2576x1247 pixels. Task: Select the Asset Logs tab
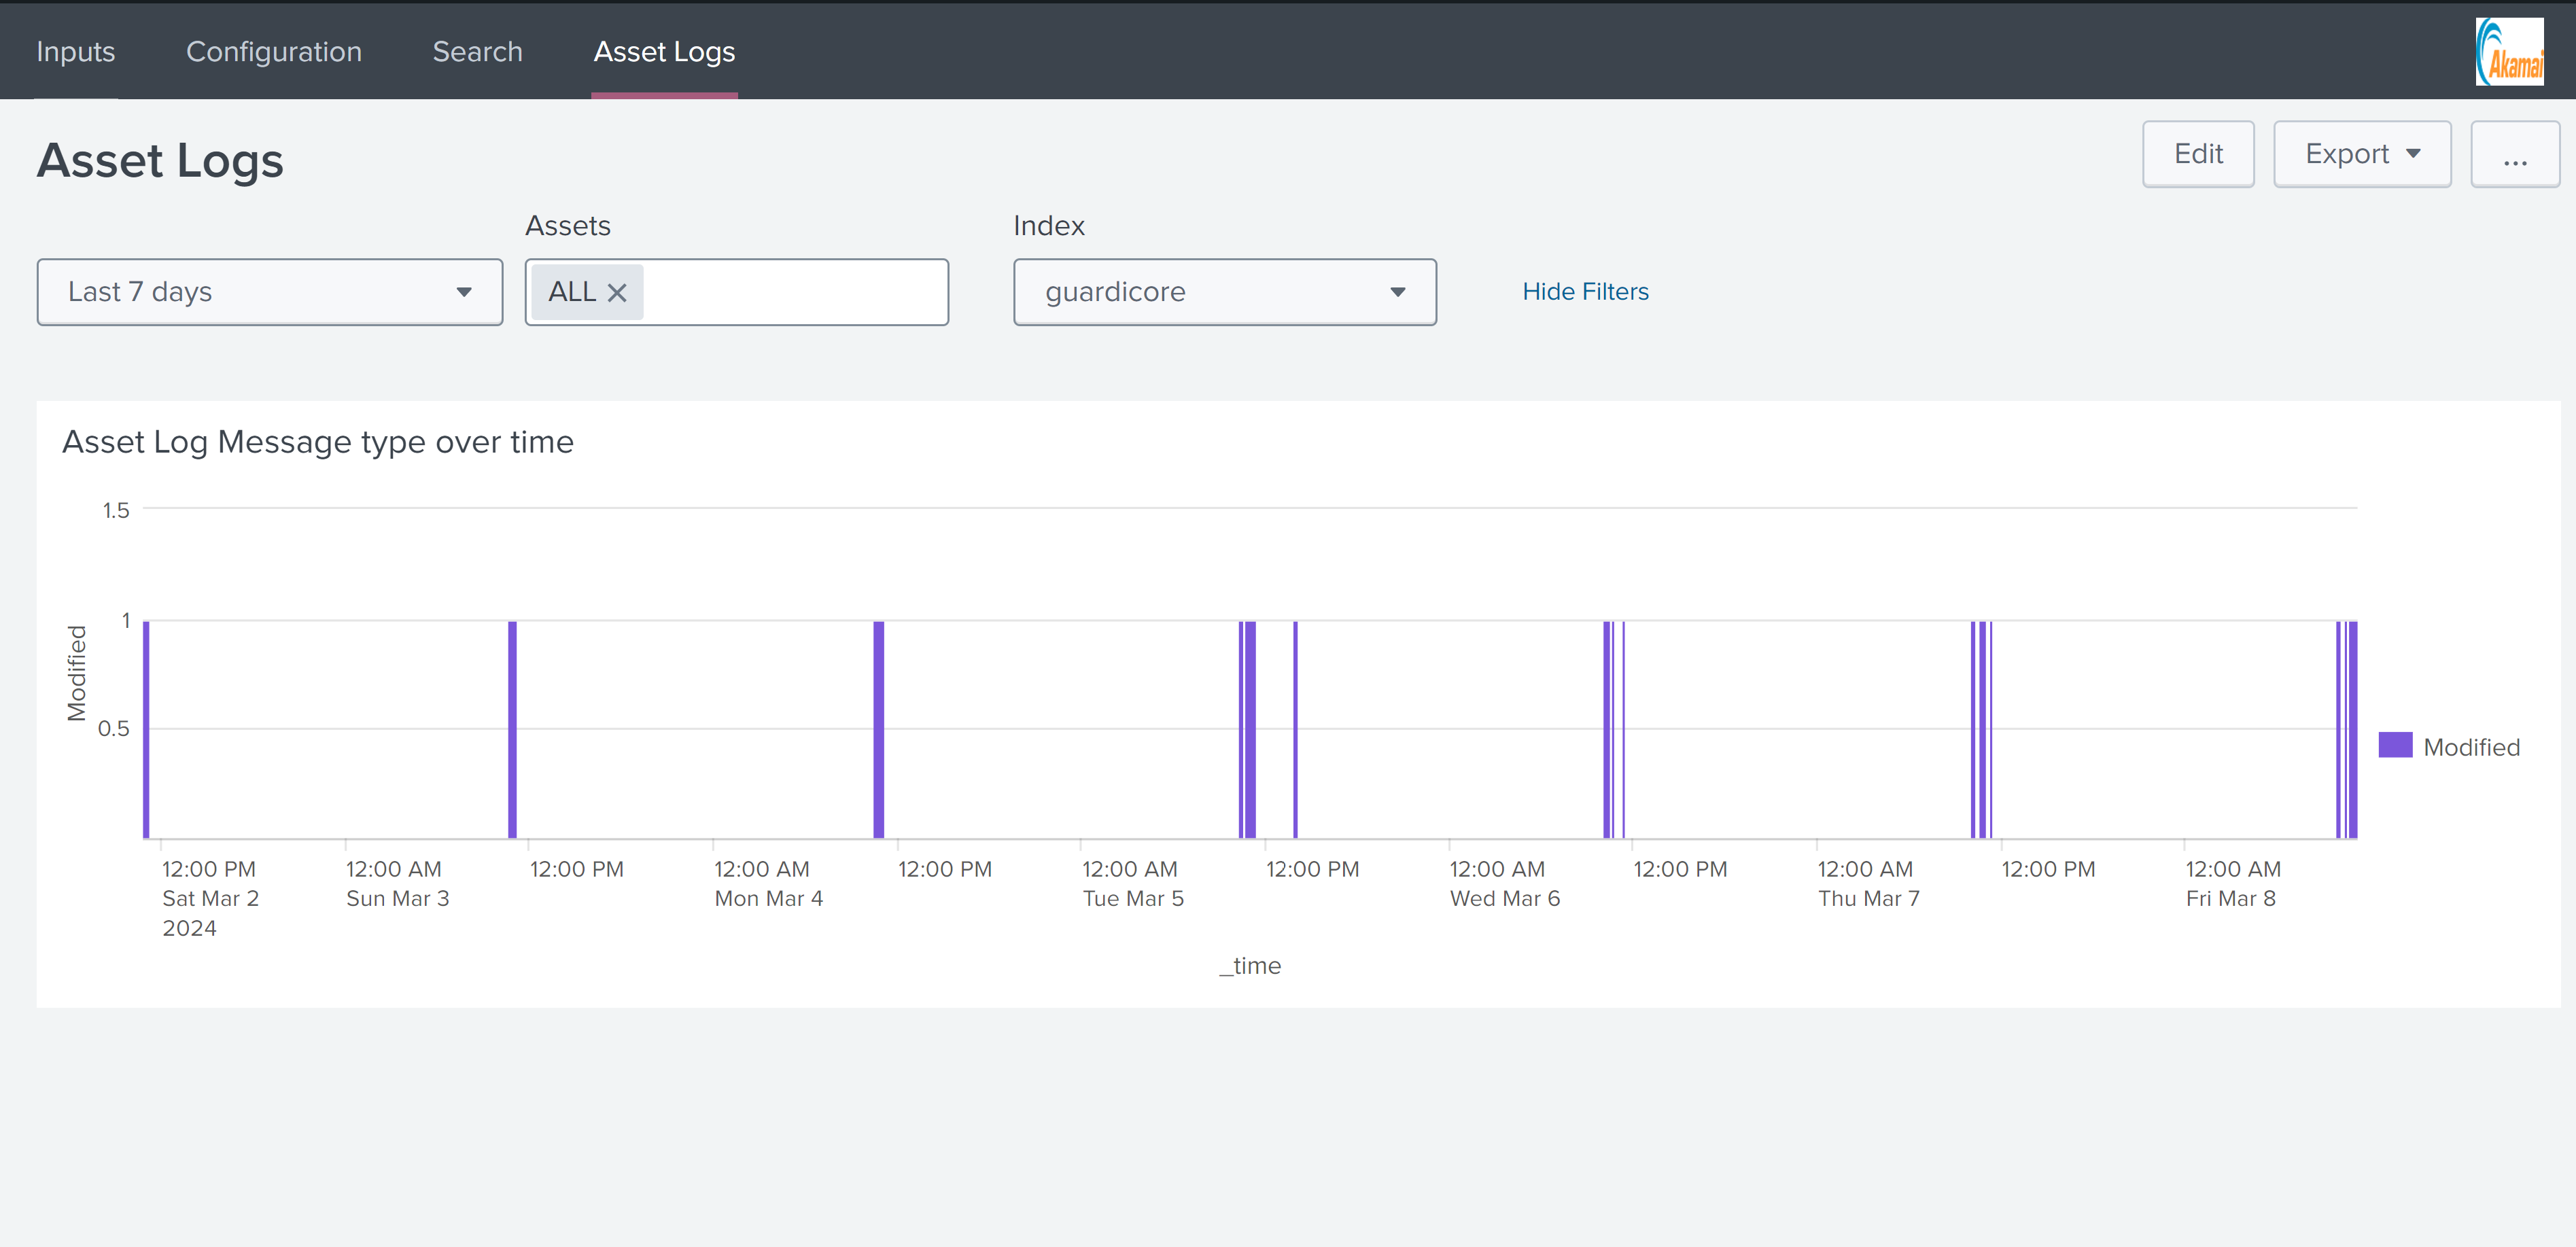664,51
